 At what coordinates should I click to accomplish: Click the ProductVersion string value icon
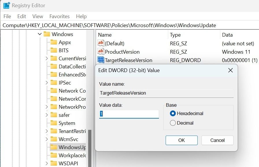pos(101,52)
